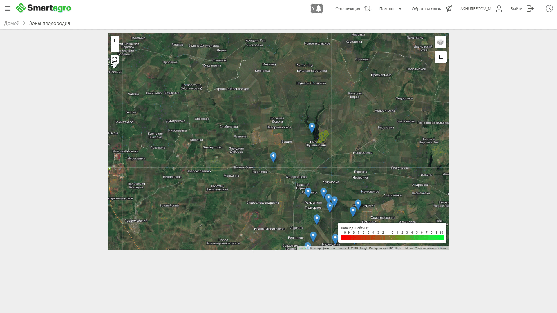The width and height of the screenshot is (557, 313).
Task: Click the organization switch arrows icon
Action: [x=368, y=9]
